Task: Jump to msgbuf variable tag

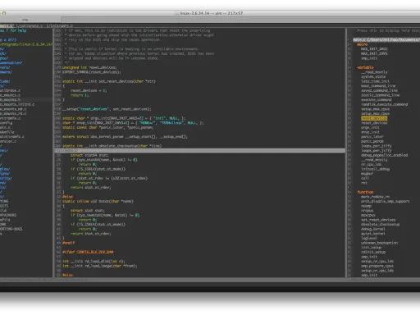Action: point(367,174)
